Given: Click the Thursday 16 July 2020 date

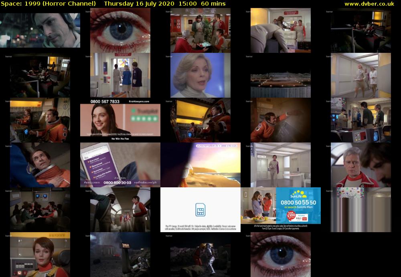Looking at the screenshot, I should [x=139, y=4].
